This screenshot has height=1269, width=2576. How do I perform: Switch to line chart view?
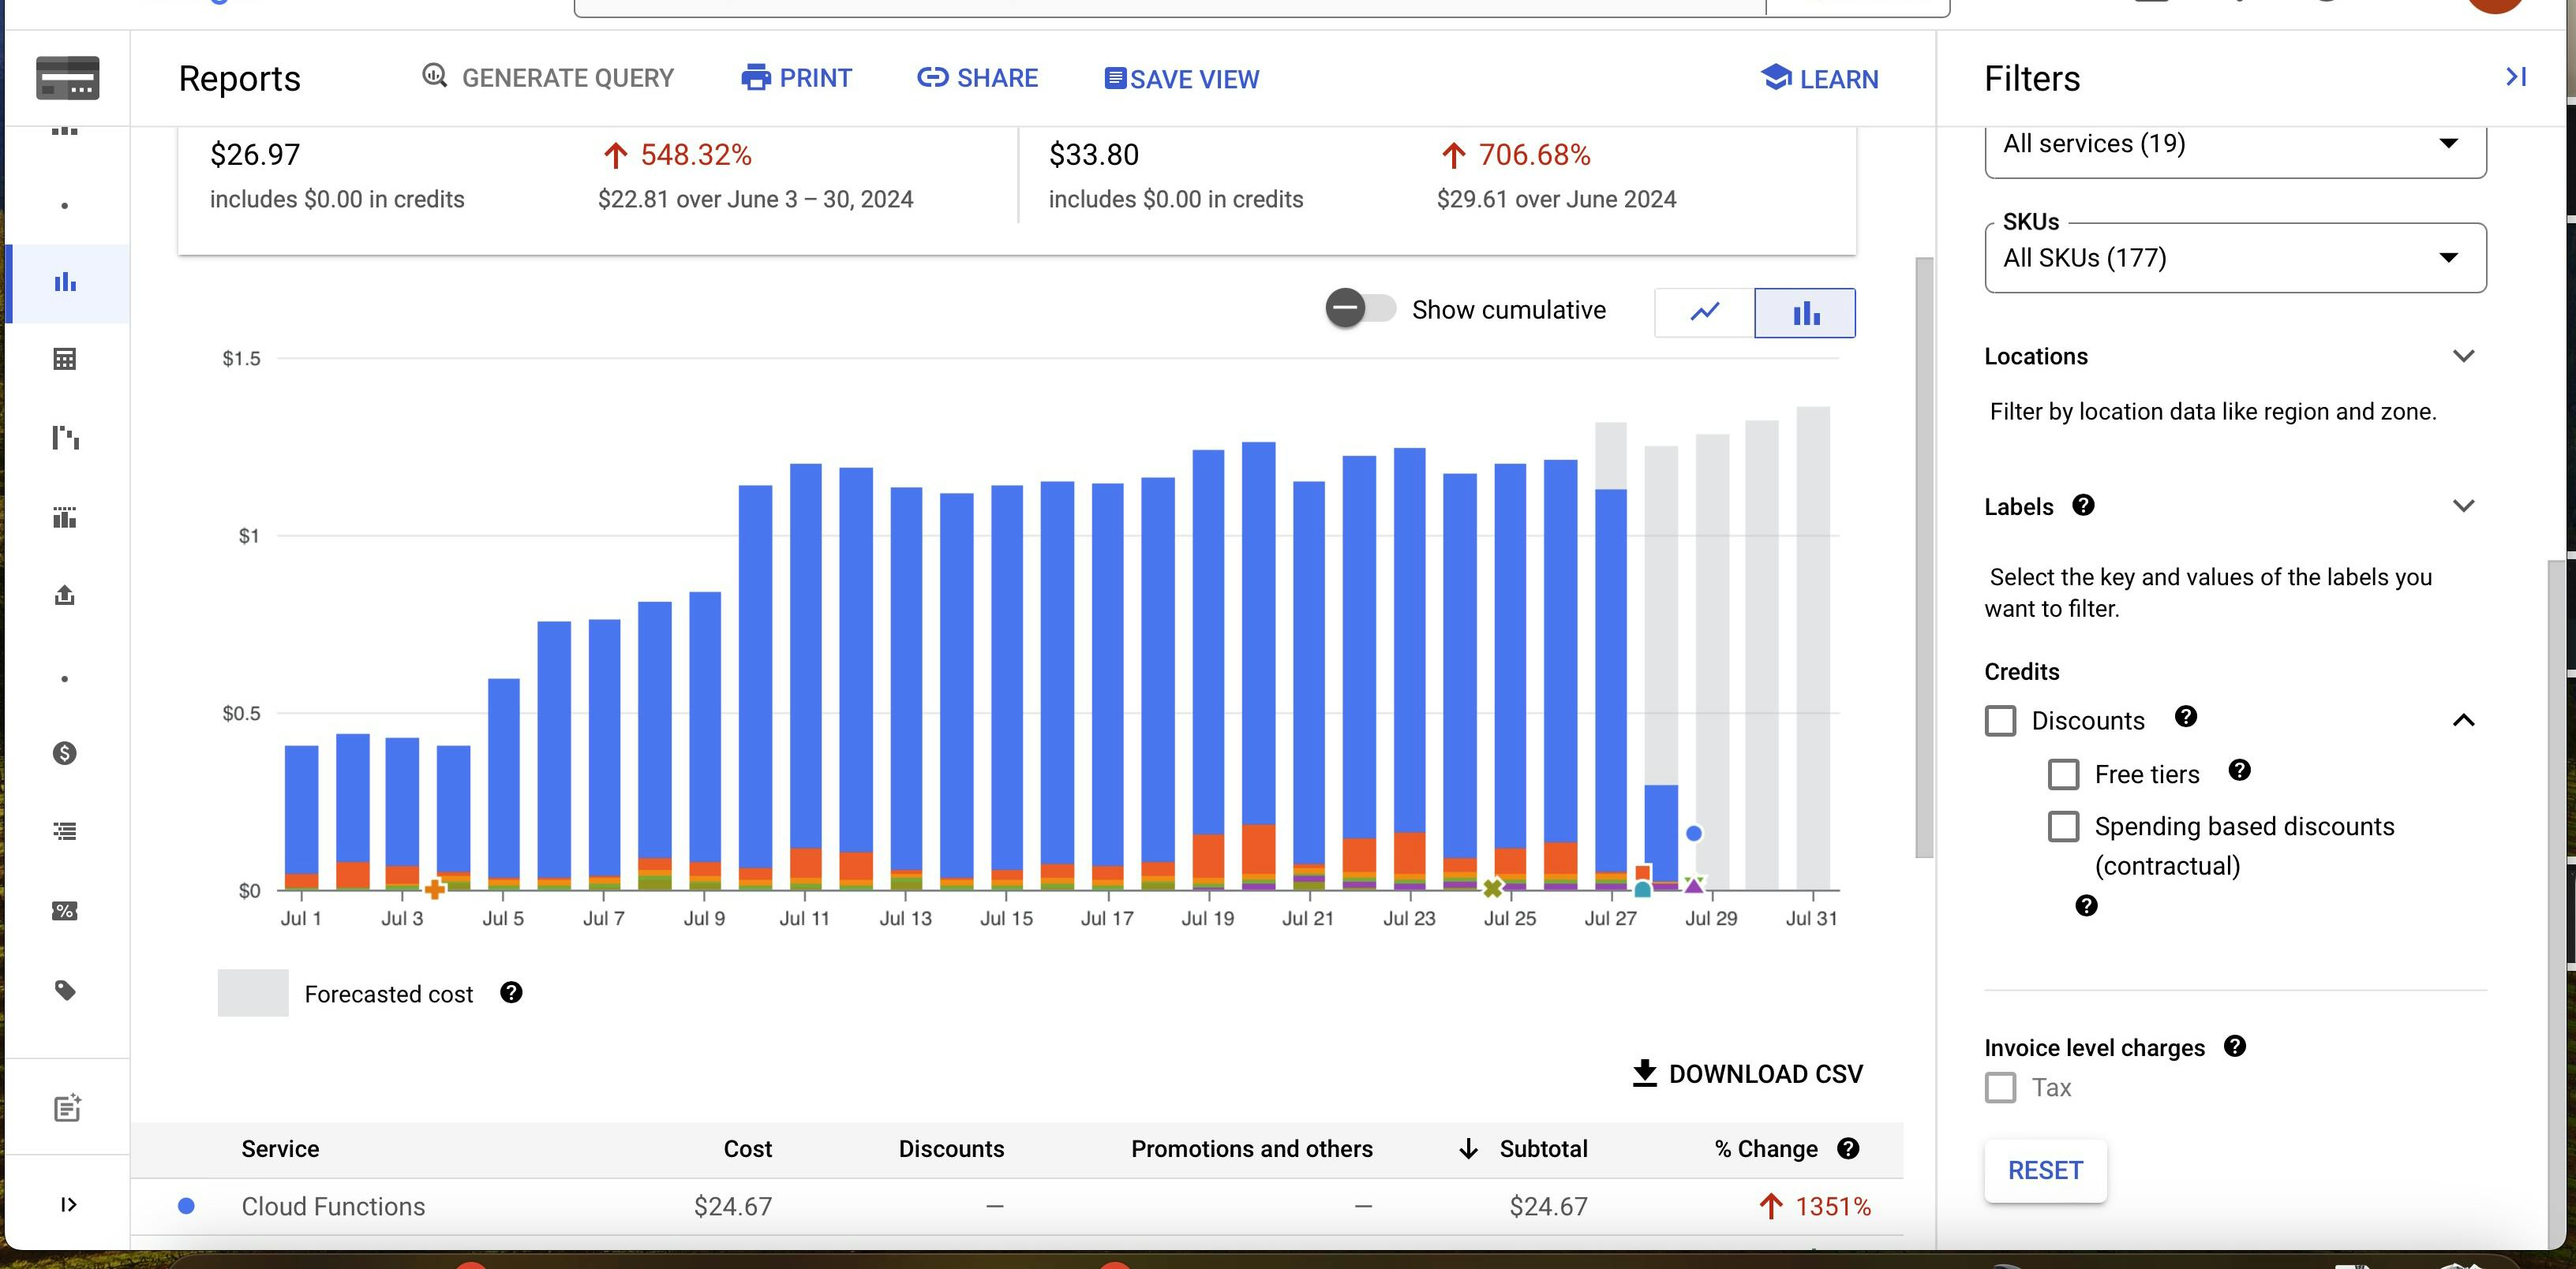click(x=1704, y=312)
